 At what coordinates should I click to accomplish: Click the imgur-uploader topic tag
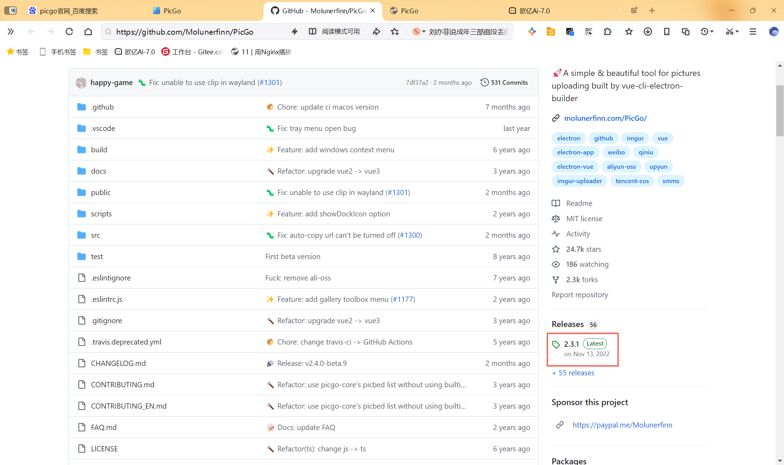pos(580,181)
